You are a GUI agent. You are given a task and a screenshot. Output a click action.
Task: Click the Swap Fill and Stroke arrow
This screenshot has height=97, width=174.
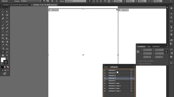tap(7, 58)
